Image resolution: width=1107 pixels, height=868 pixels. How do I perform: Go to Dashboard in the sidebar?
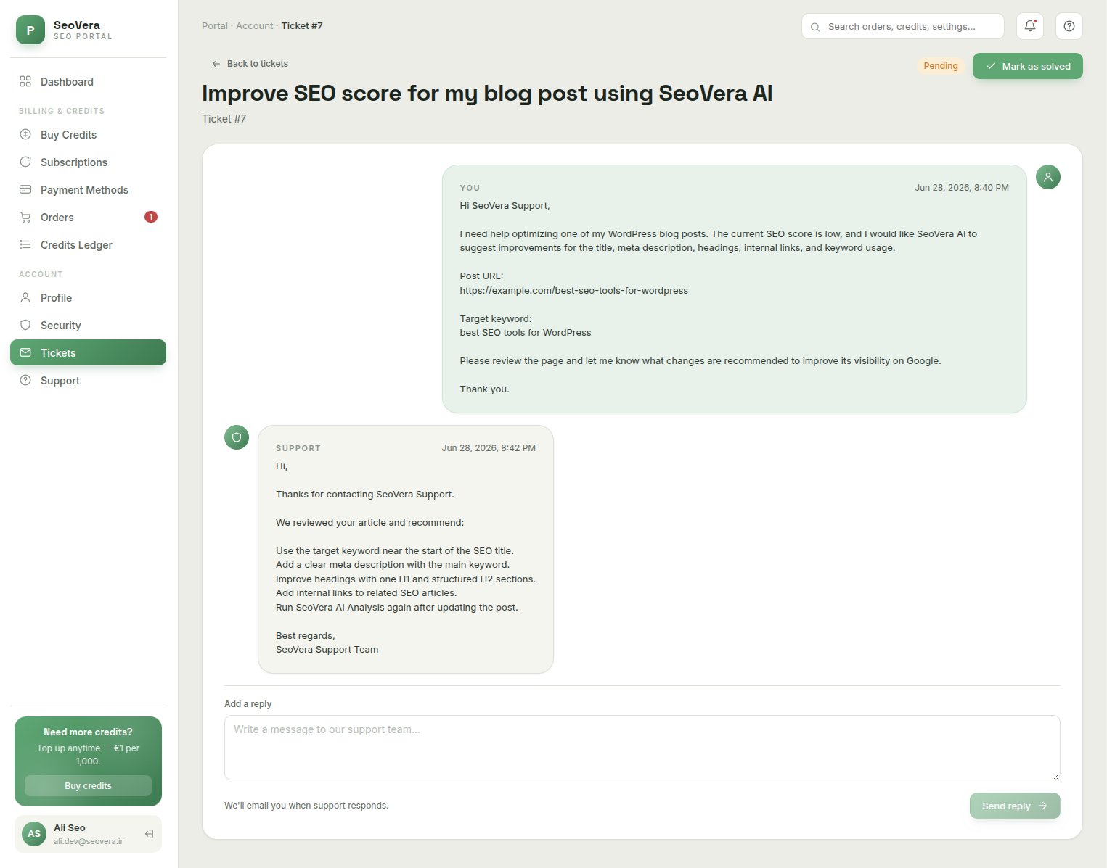point(88,82)
